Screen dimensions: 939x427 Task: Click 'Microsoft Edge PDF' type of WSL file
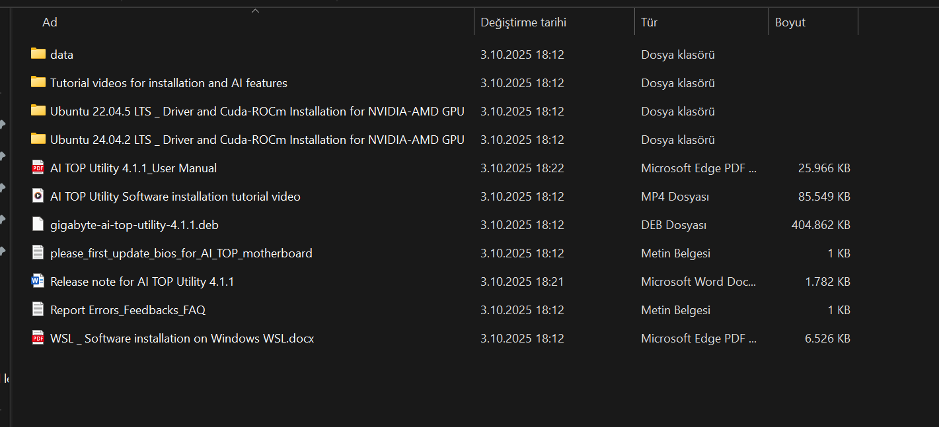tap(699, 339)
